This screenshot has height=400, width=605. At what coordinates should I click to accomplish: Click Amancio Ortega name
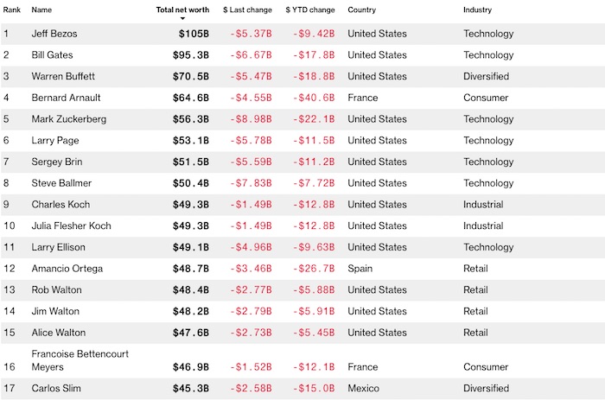click(x=67, y=269)
